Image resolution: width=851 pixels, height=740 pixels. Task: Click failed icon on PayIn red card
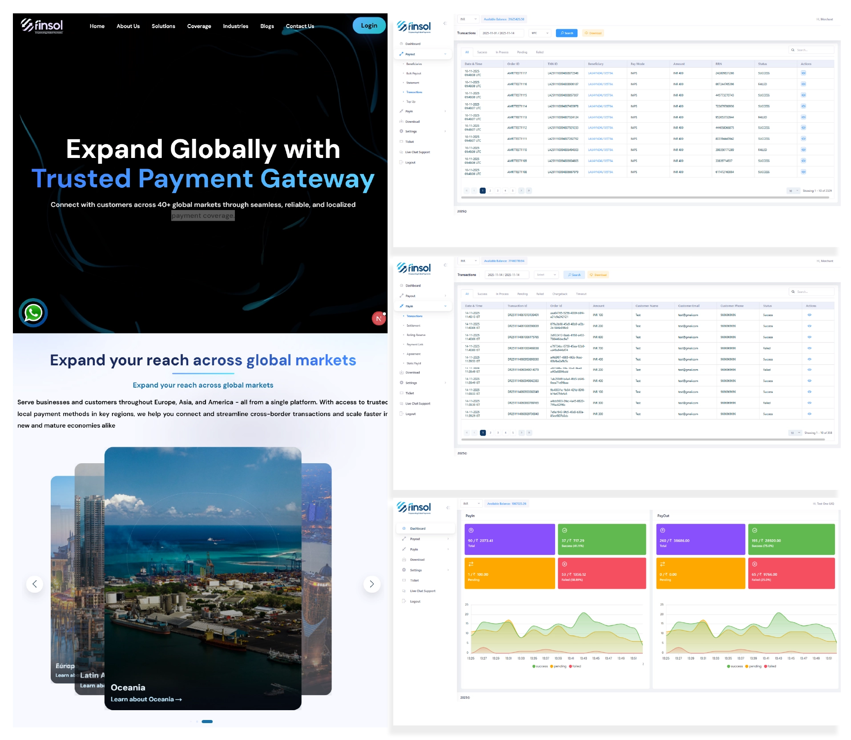click(565, 564)
